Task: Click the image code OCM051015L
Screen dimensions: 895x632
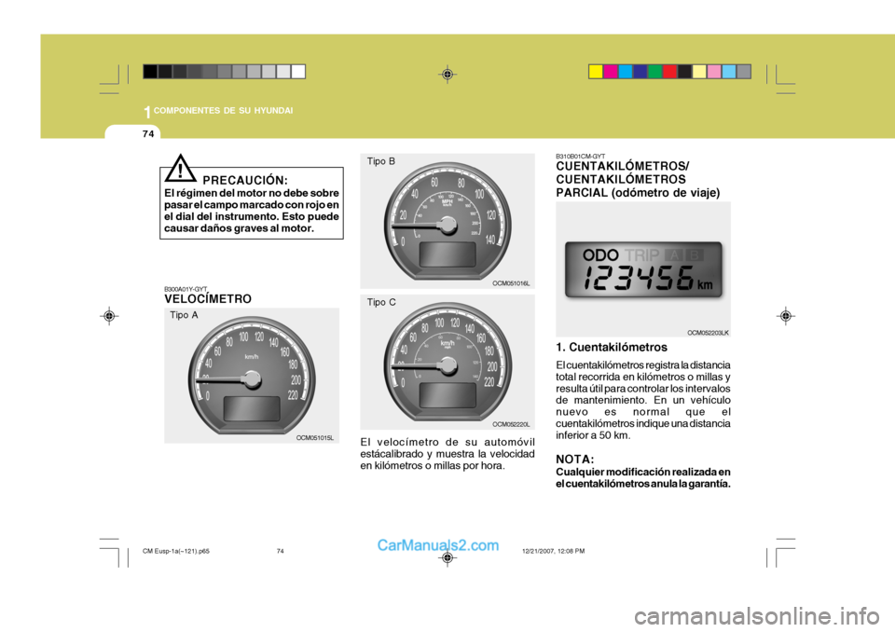Action: [x=314, y=438]
